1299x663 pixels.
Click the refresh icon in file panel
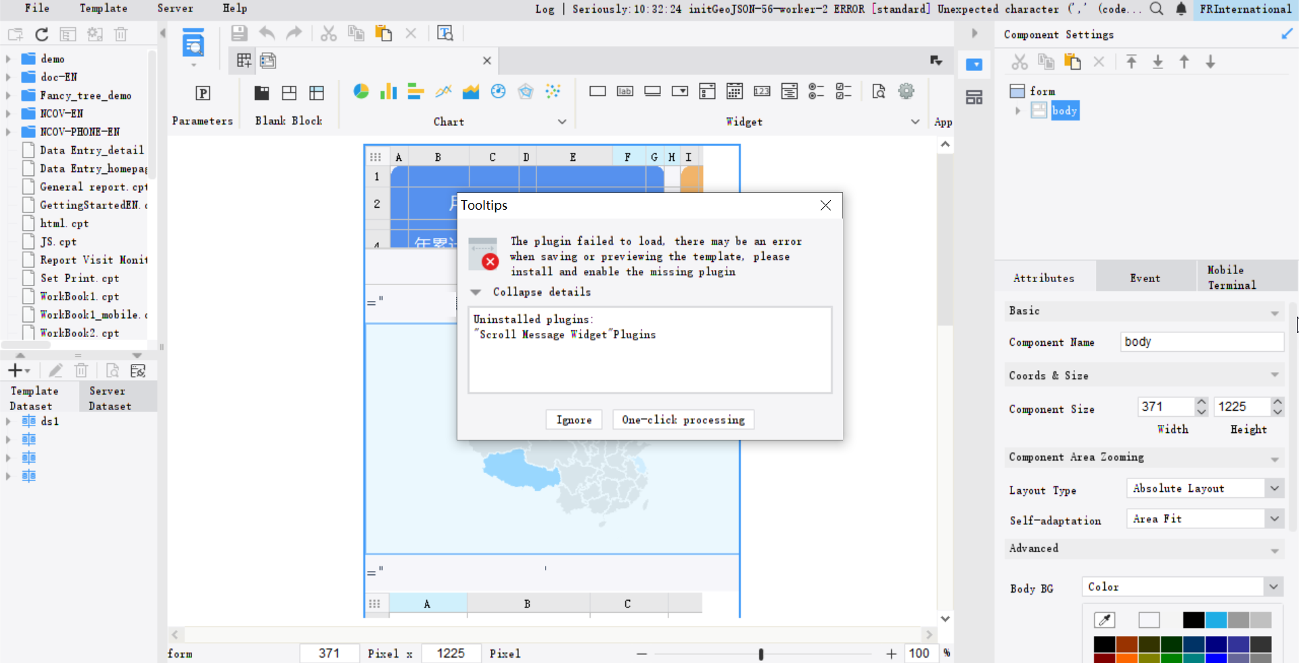click(x=42, y=35)
